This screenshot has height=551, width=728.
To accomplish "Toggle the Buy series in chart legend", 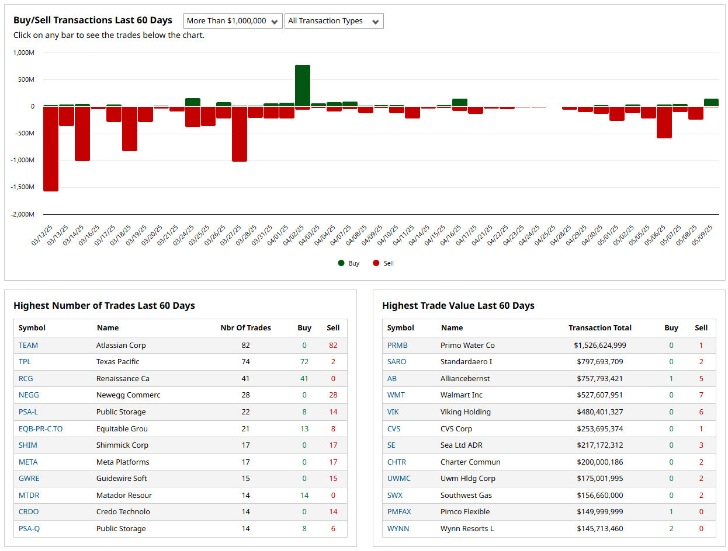I will [x=349, y=263].
